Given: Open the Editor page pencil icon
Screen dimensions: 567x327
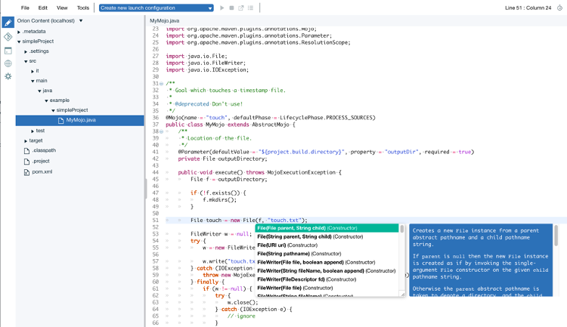Looking at the screenshot, I should [8, 22].
